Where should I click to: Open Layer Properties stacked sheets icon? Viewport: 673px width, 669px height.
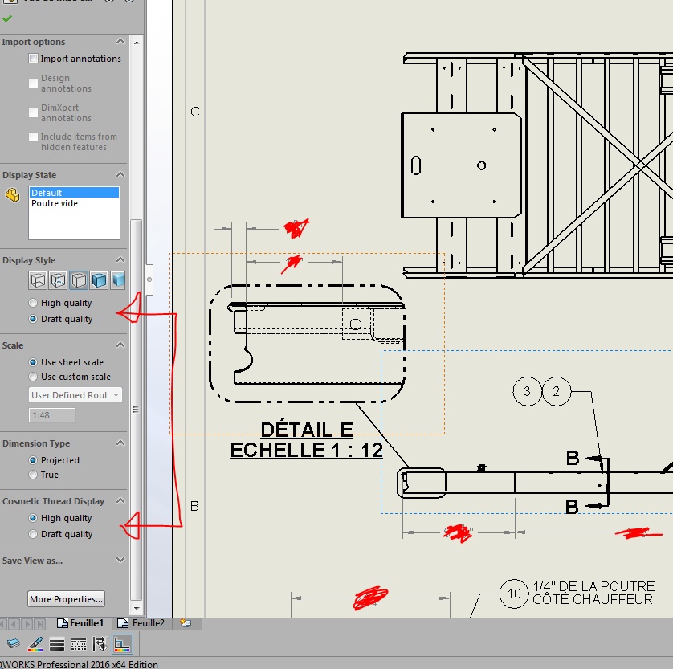tap(14, 643)
